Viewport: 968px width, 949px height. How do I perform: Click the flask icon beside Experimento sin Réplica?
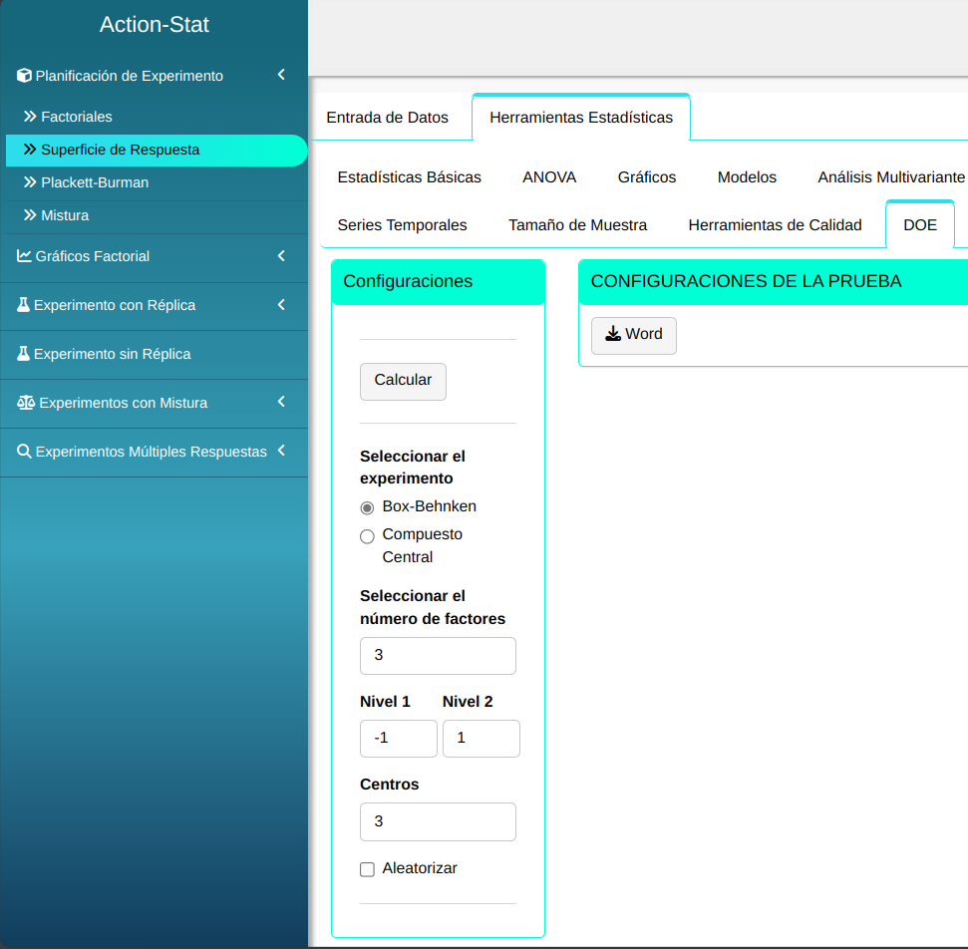point(24,354)
